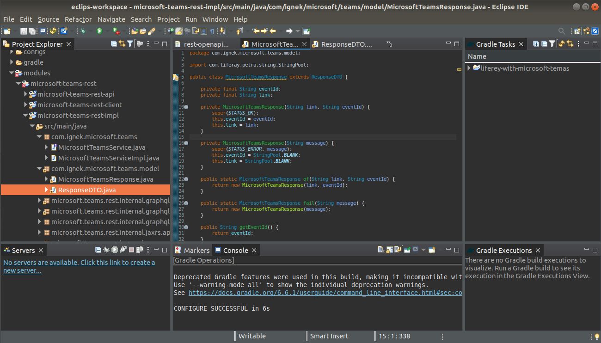
Task: Maximize the Project Explorer view
Action: [x=165, y=43]
